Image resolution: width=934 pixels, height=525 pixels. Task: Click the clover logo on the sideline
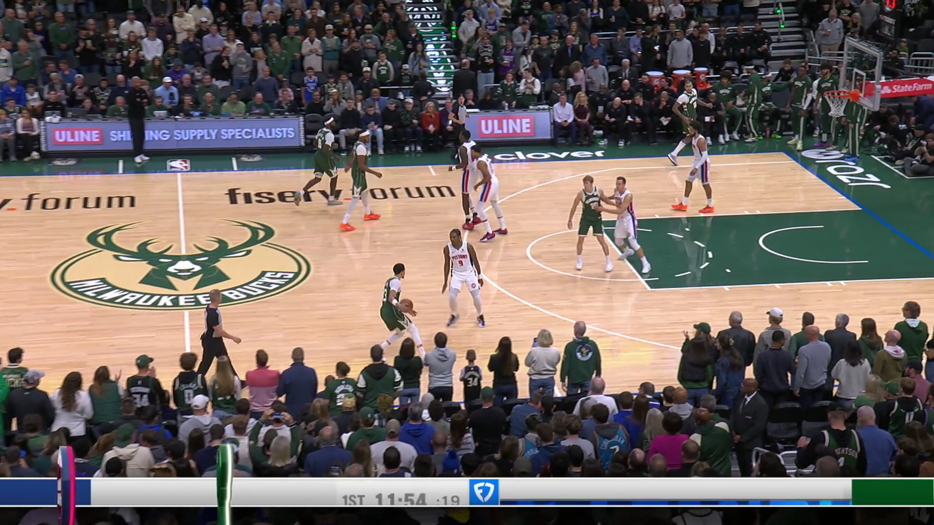(x=550, y=155)
